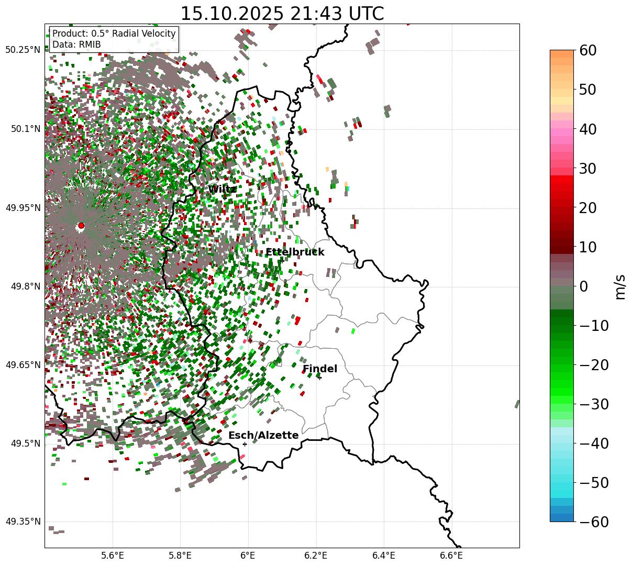Click the cross marker under Findel label

tap(319, 378)
